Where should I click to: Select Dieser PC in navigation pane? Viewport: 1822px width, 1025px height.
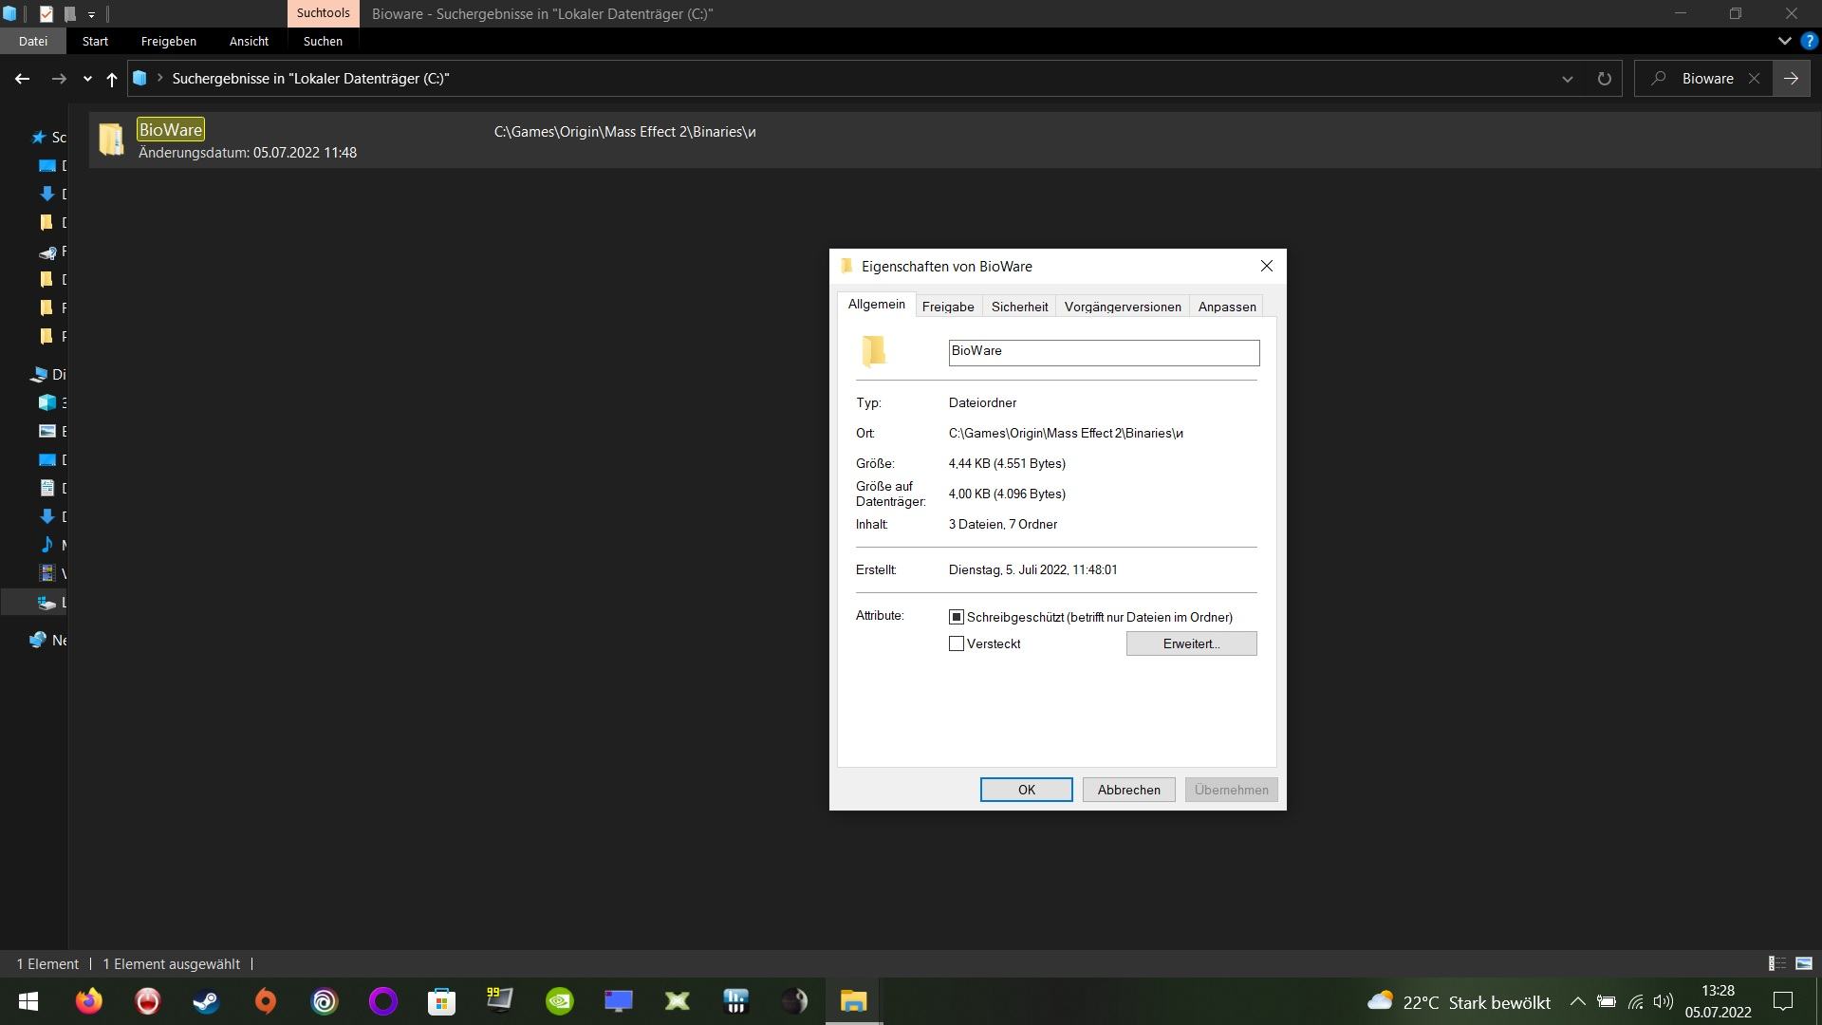[39, 375]
